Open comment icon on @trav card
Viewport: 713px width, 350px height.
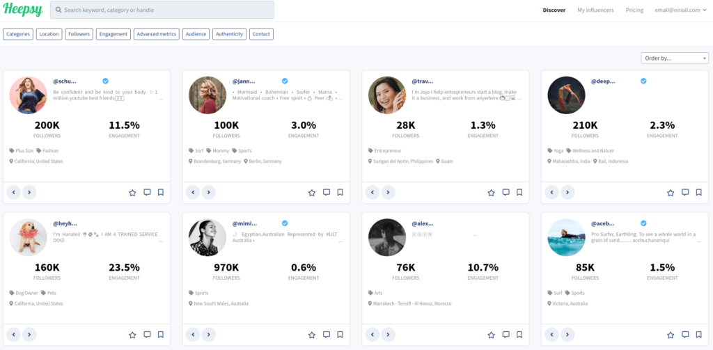pos(506,193)
